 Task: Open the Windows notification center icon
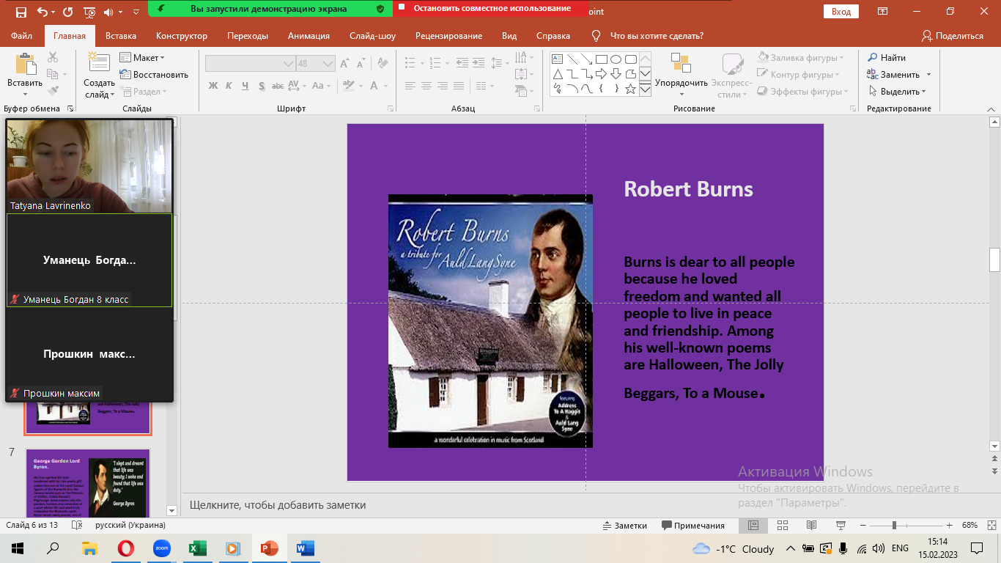coord(977,548)
